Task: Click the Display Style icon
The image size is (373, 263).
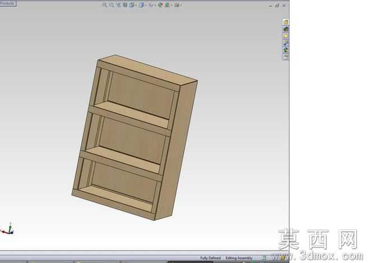Action: coord(141,5)
